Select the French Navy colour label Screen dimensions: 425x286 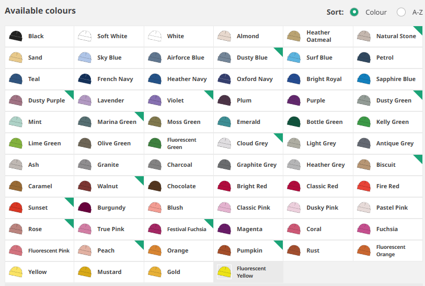[x=115, y=79]
